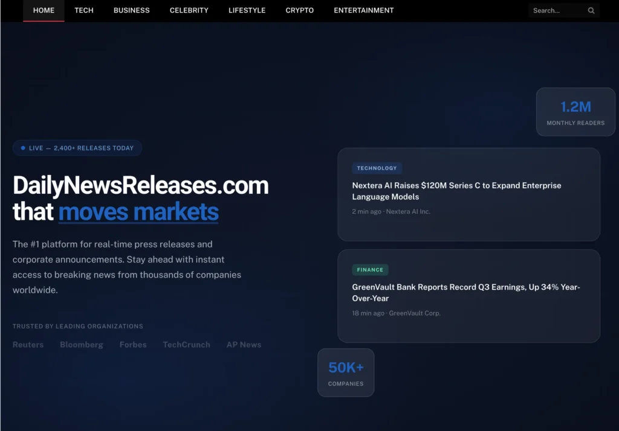Screen dimensions: 619x431
Task: Open the Nextera AI Series C headline
Action: (456, 191)
